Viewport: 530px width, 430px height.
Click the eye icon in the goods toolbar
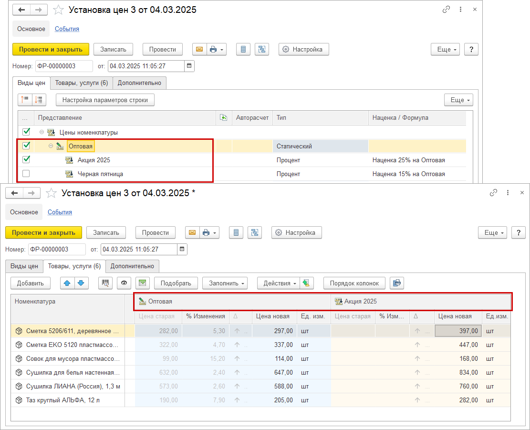(x=124, y=283)
